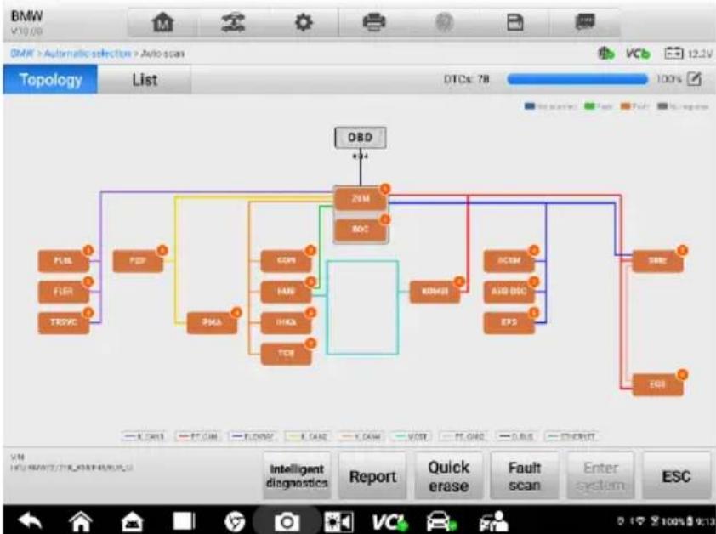Click the orange Fault status legend swatch
The height and width of the screenshot is (534, 716).
625,106
